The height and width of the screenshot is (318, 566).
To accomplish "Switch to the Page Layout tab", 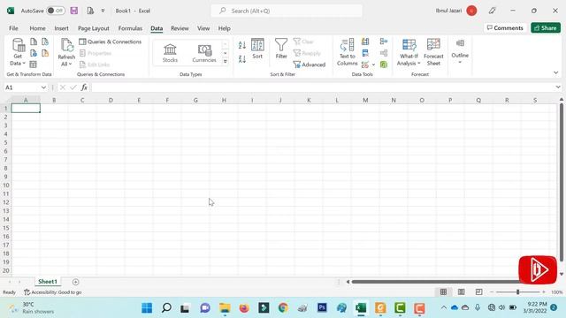I will 94,28.
